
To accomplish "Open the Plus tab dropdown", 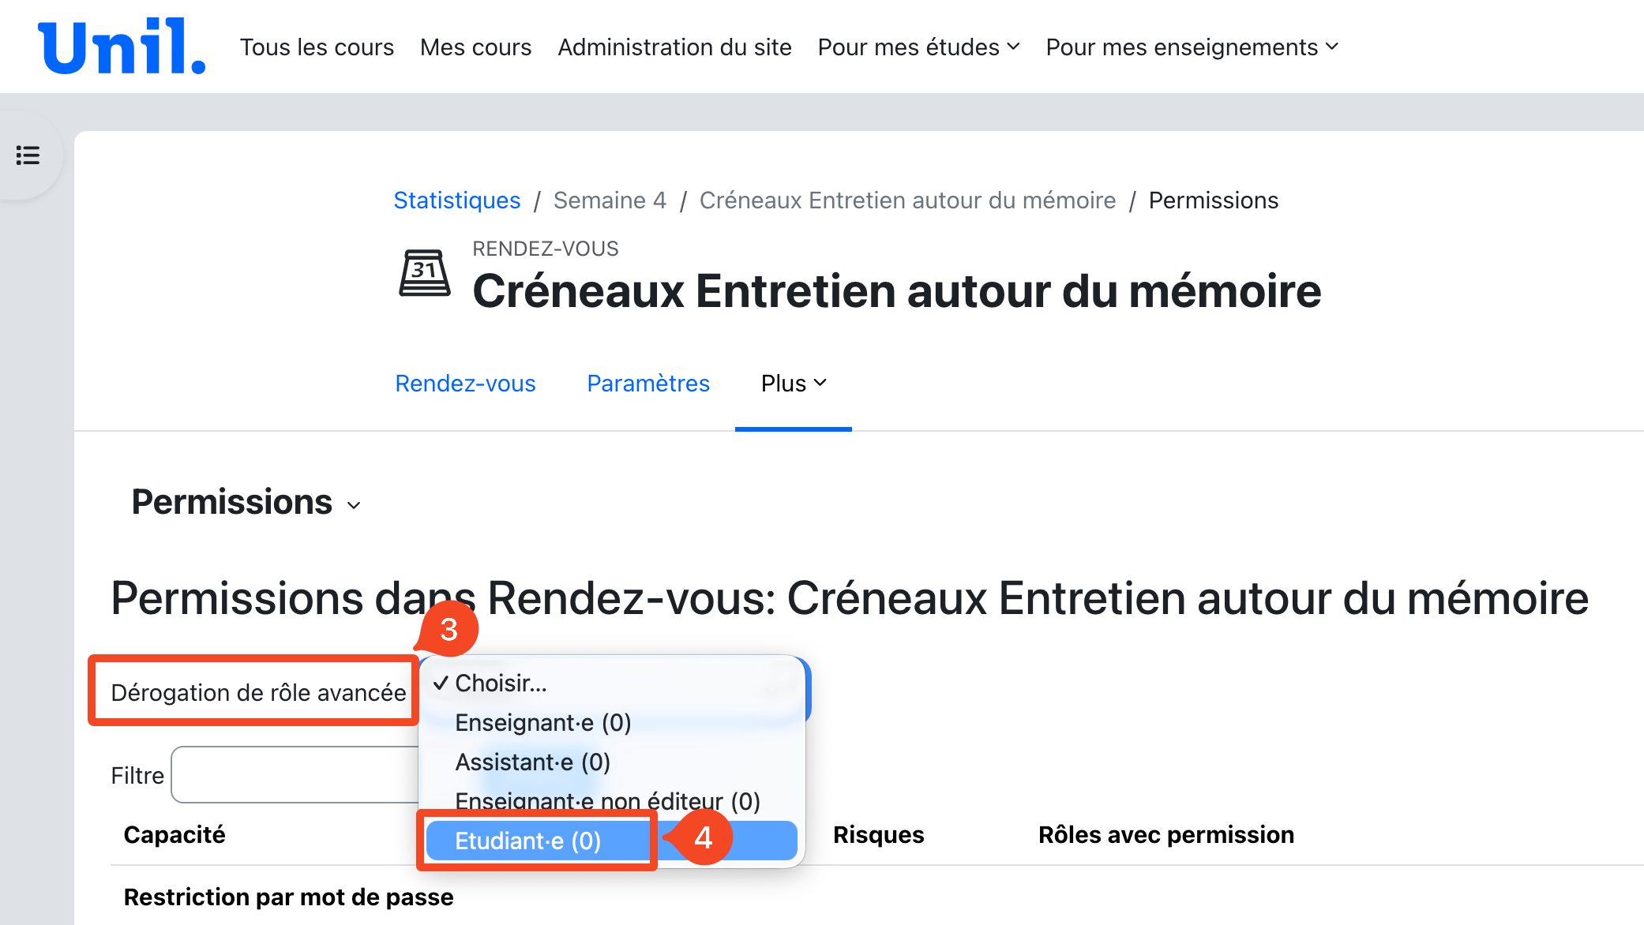I will click(x=793, y=384).
